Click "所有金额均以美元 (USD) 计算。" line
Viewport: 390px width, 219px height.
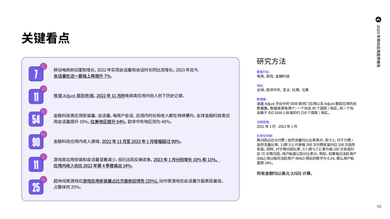[x=285, y=173]
